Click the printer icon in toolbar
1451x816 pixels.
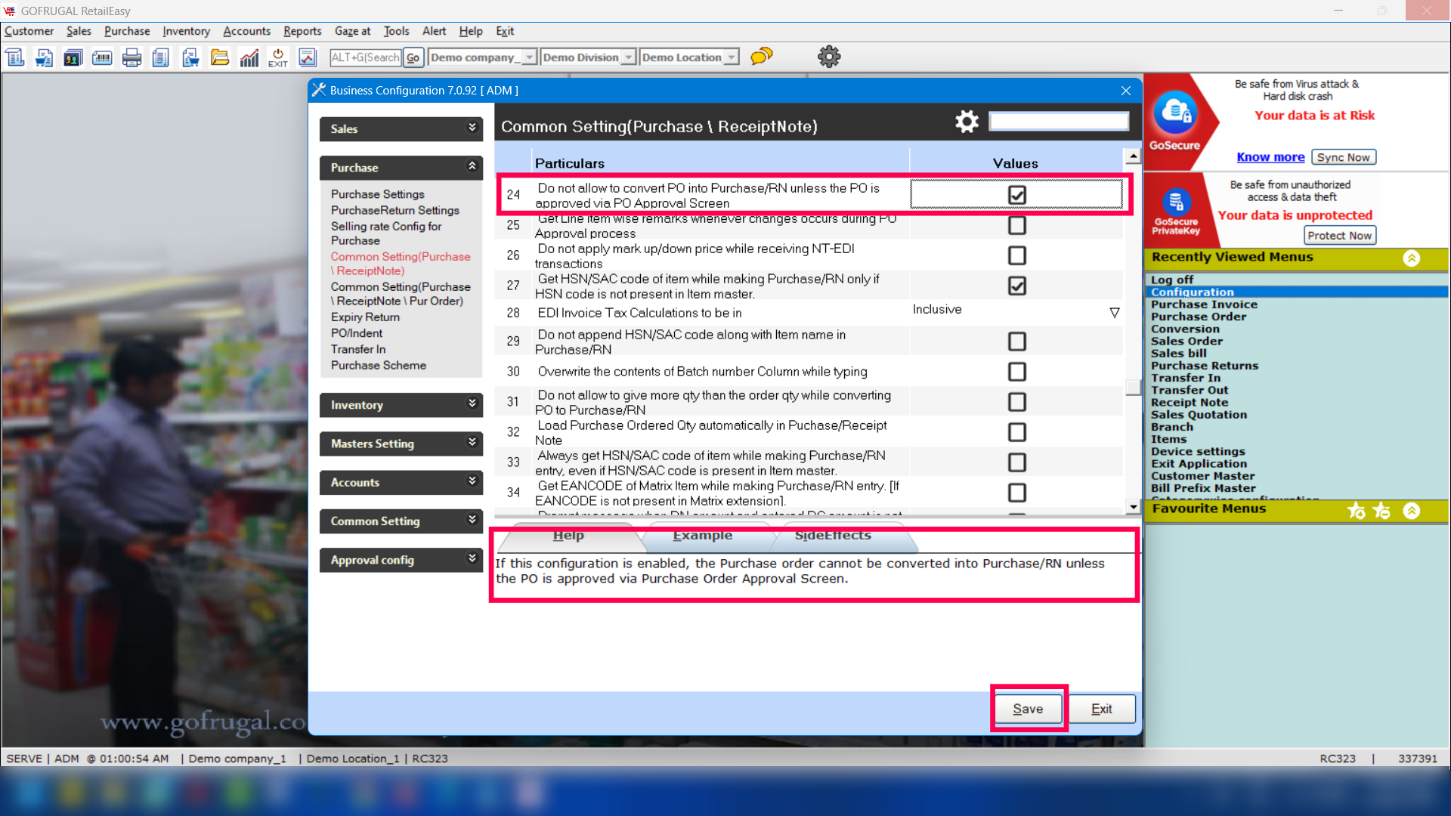[x=131, y=57]
